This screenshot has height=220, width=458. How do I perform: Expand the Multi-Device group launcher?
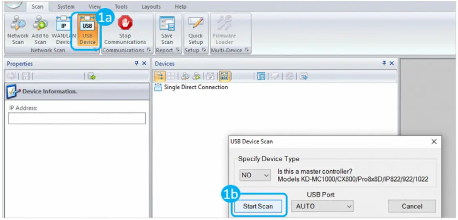point(247,50)
